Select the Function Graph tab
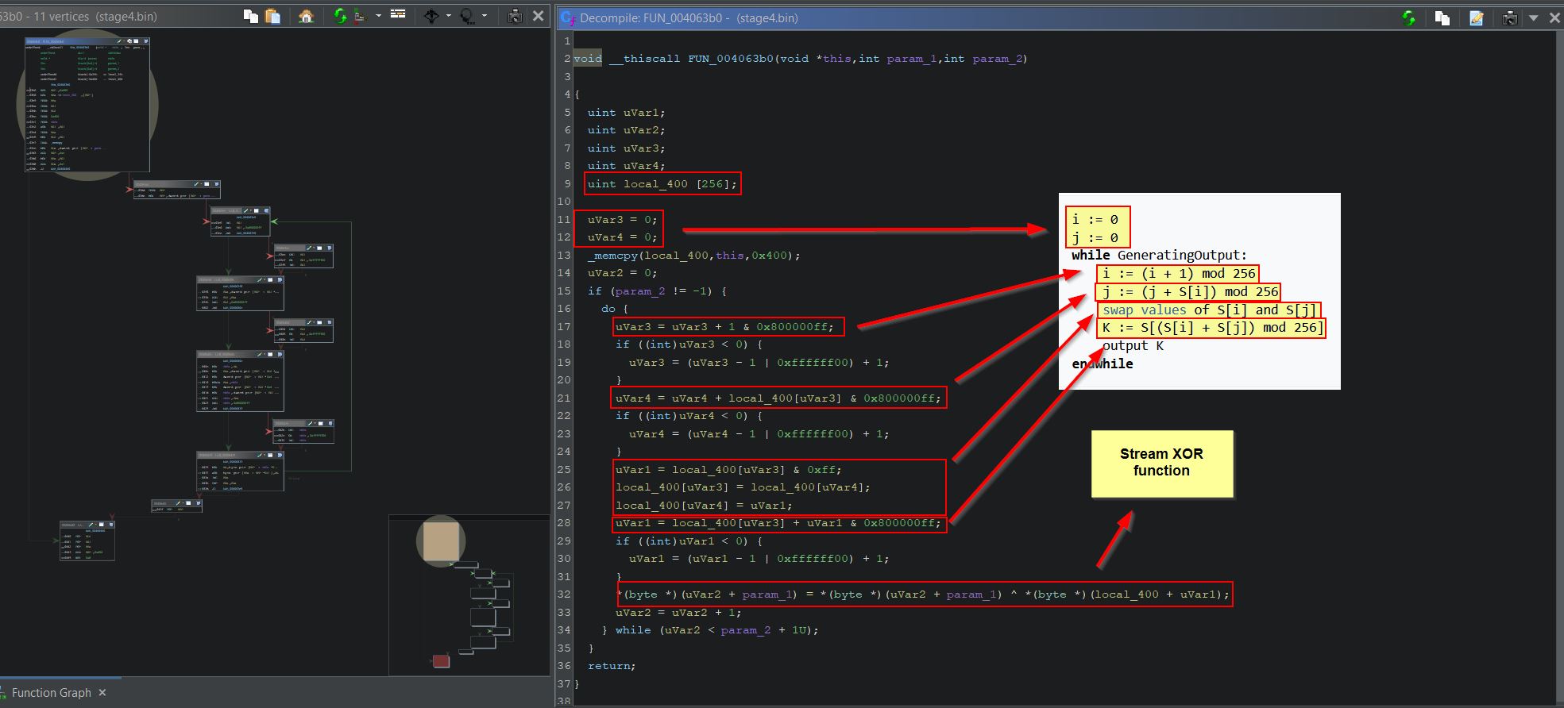 pyautogui.click(x=52, y=693)
